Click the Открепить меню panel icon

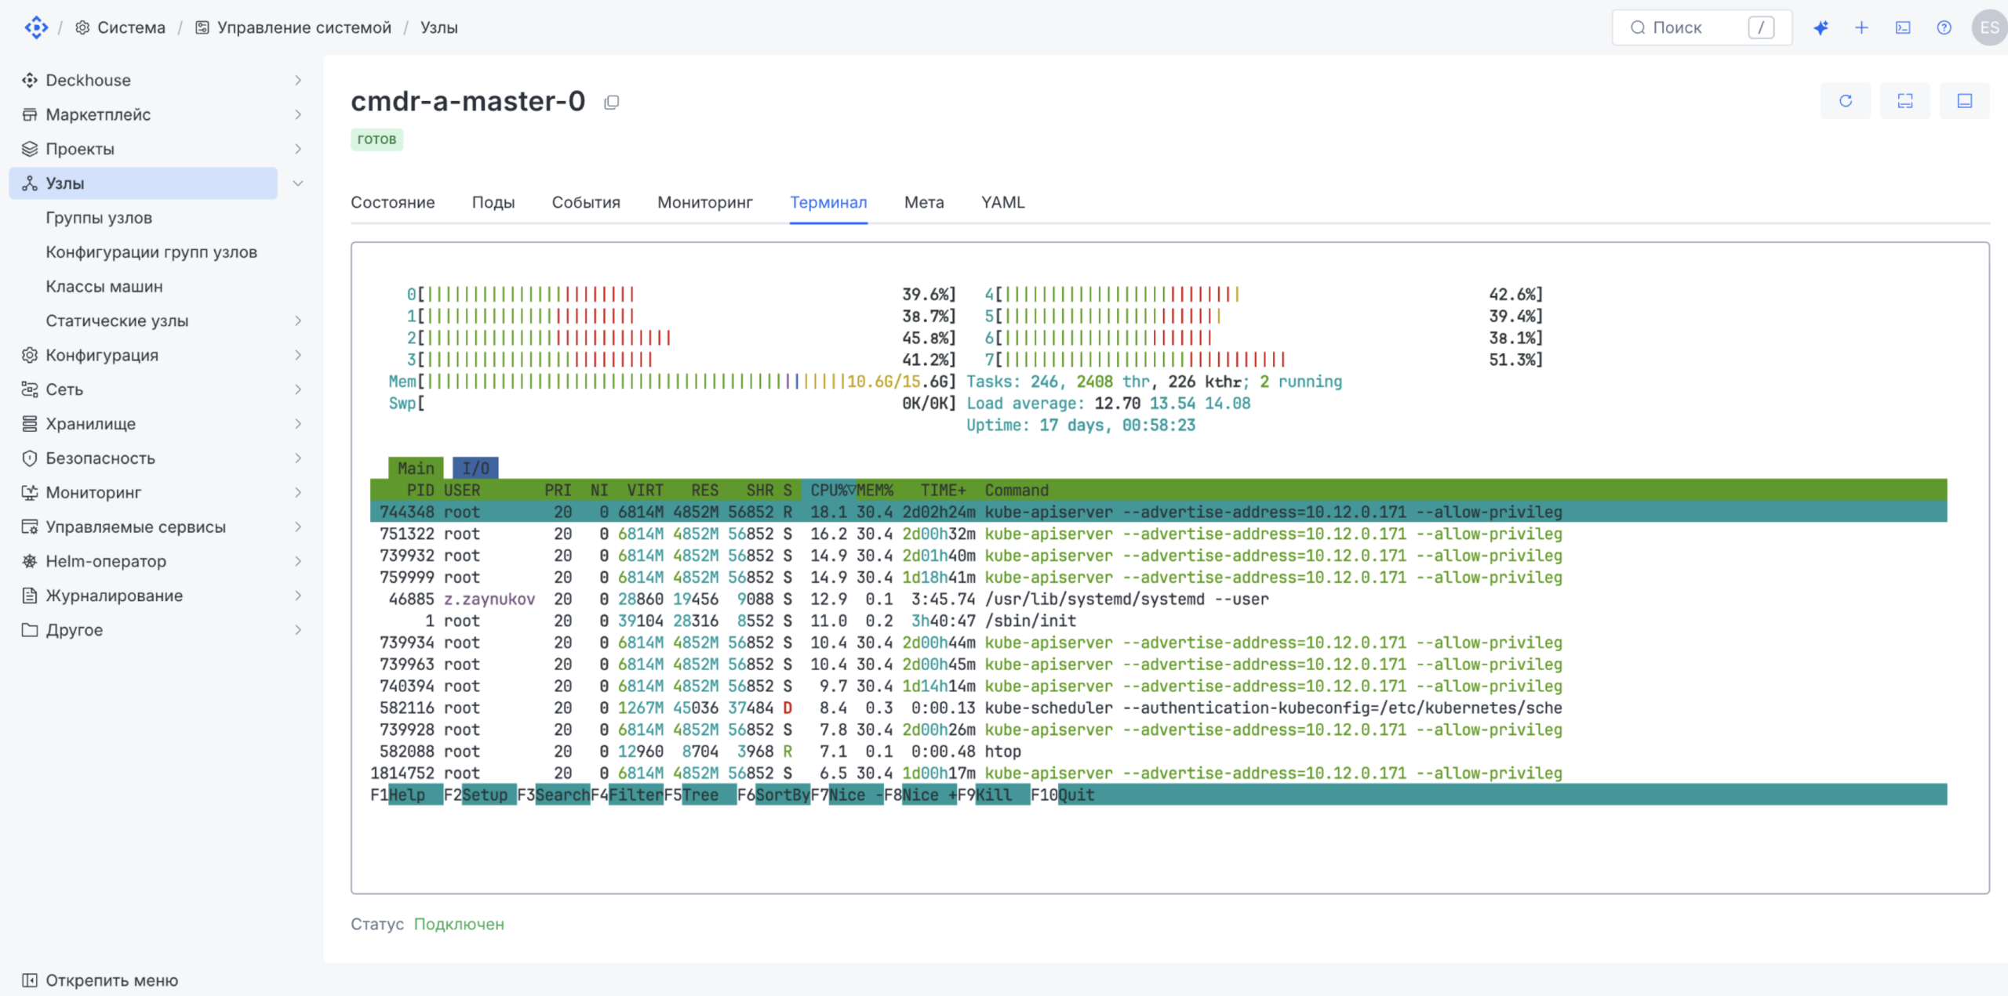coord(30,980)
